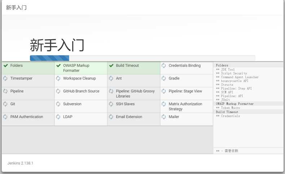Click spinner icon for Matrix Authorization Strategy

pyautogui.click(x=164, y=104)
